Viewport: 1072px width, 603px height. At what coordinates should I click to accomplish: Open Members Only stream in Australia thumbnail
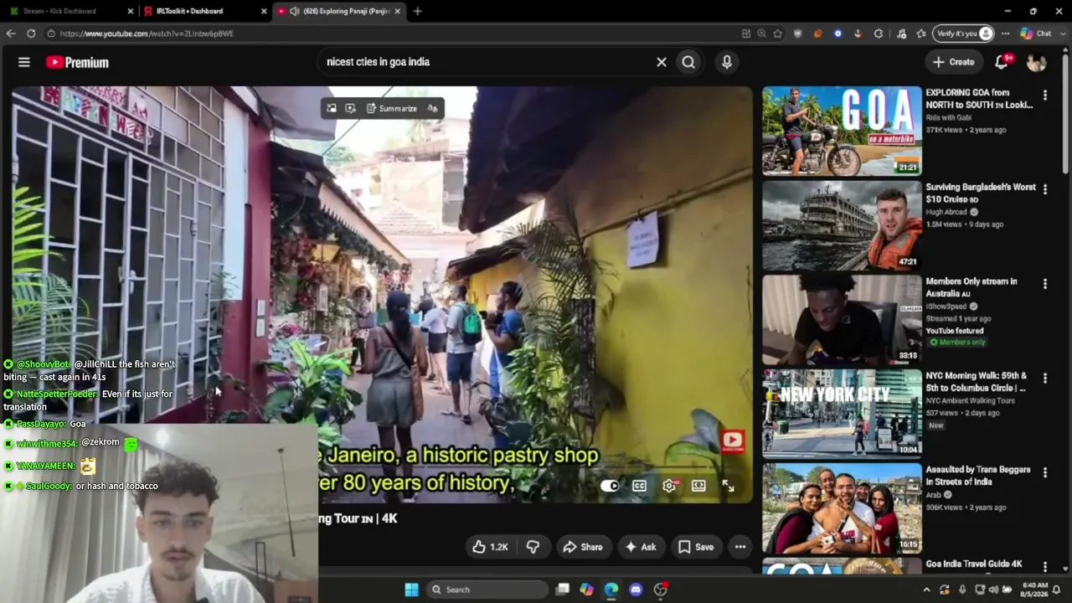pyautogui.click(x=842, y=320)
